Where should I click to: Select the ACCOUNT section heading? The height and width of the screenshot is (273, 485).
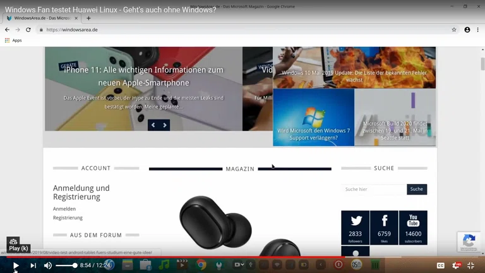96,168
